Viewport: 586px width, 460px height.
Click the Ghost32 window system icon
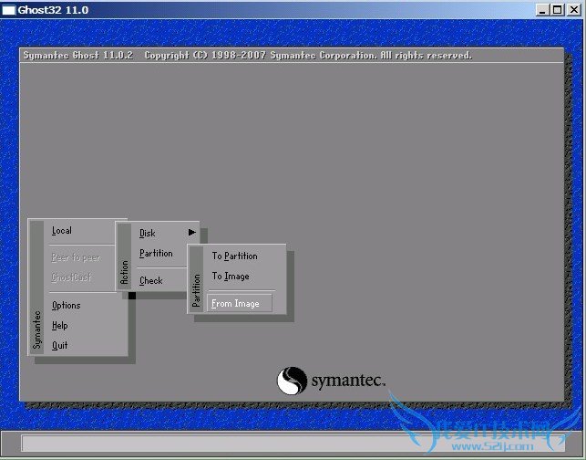point(8,10)
